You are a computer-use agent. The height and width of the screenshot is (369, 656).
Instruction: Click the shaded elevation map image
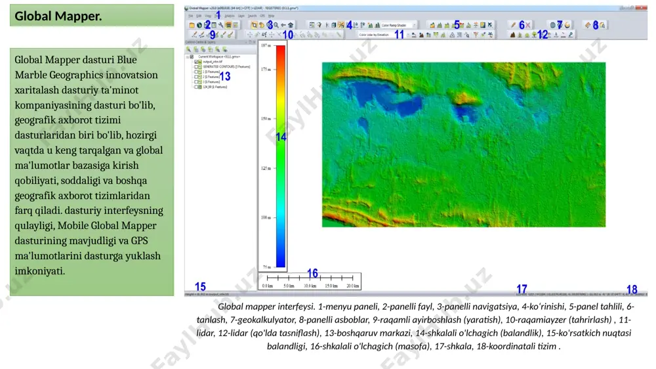(x=464, y=144)
